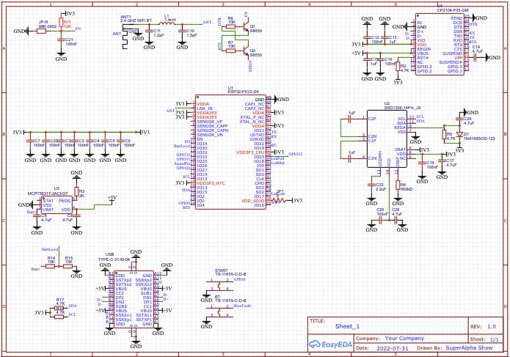Select the L1 1.8nH inductor symbol
This screenshot has height=357, width=510.
pyautogui.click(x=167, y=23)
